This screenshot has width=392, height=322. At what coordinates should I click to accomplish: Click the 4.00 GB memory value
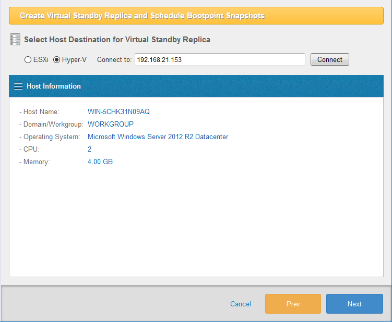click(100, 162)
